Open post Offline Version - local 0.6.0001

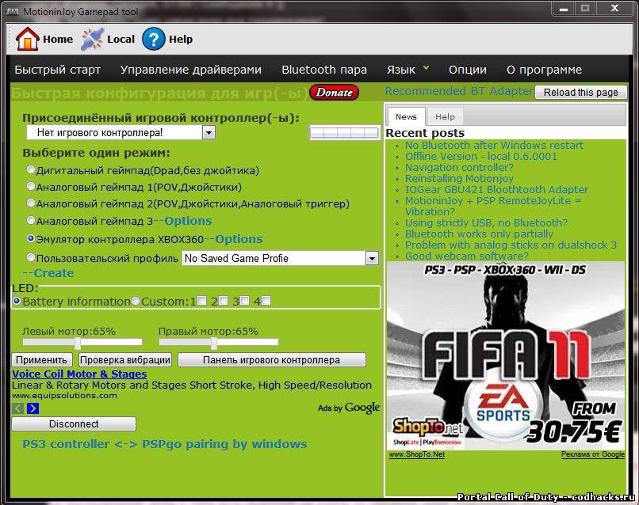(481, 156)
